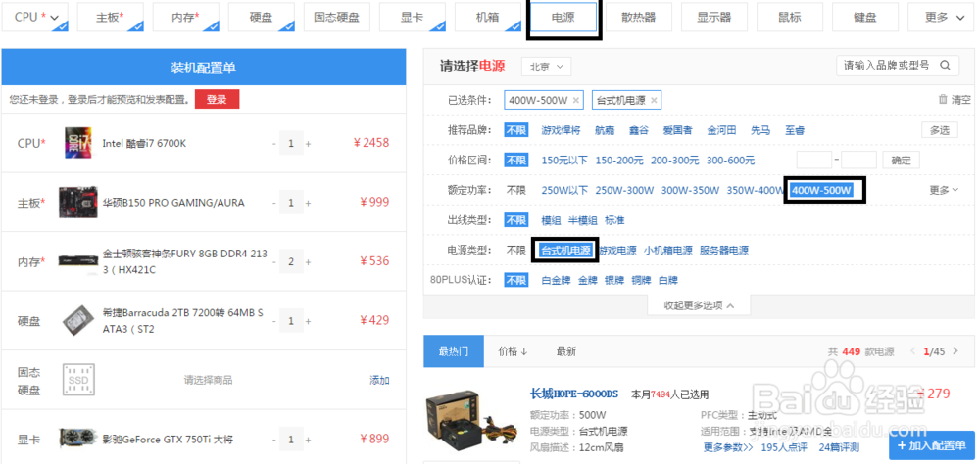Screen dimensions: 980x464
Task: Select cable type 模组
Action: 551,220
